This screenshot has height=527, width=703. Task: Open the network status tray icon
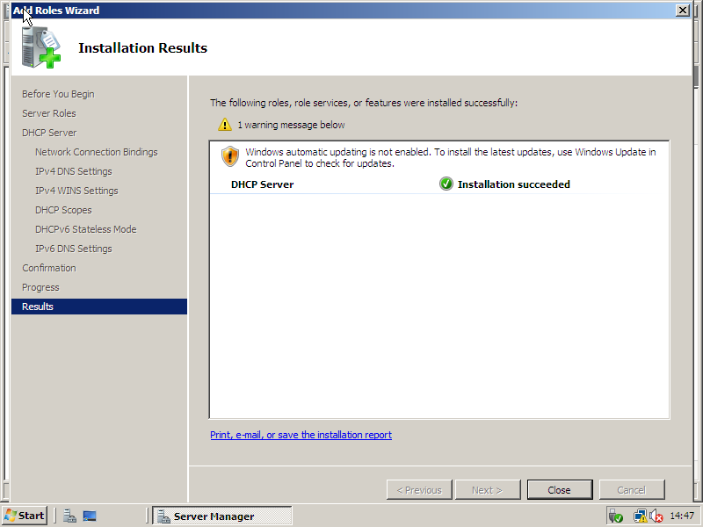click(x=640, y=516)
